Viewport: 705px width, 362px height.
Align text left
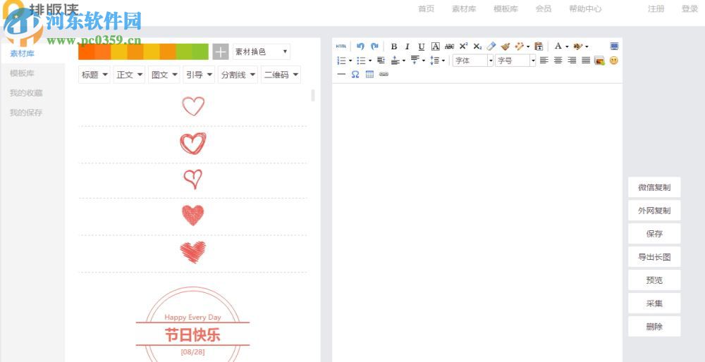[x=544, y=60]
